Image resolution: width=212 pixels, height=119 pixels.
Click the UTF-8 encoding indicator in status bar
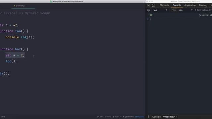point(101,117)
